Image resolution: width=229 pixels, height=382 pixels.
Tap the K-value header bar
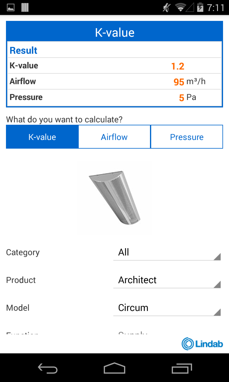[x=114, y=33]
